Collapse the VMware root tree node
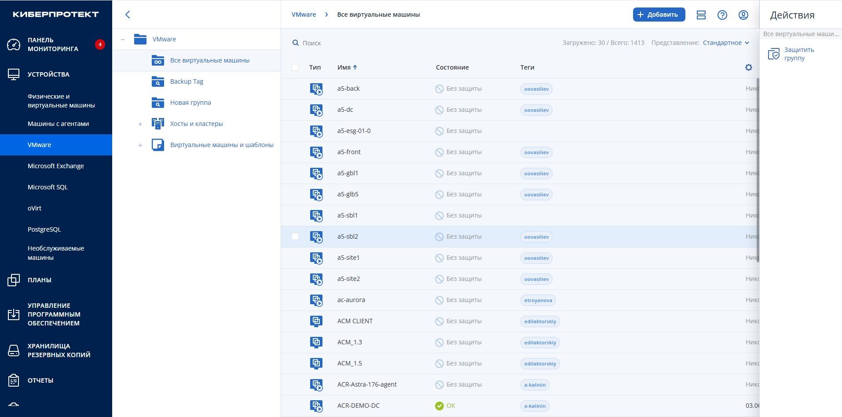 [x=123, y=40]
